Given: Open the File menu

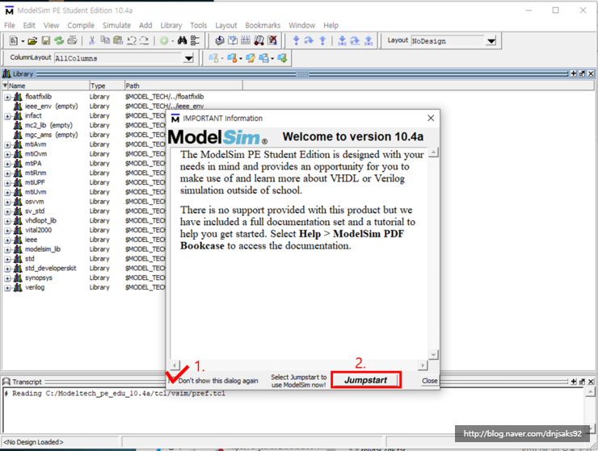Looking at the screenshot, I should coord(10,26).
